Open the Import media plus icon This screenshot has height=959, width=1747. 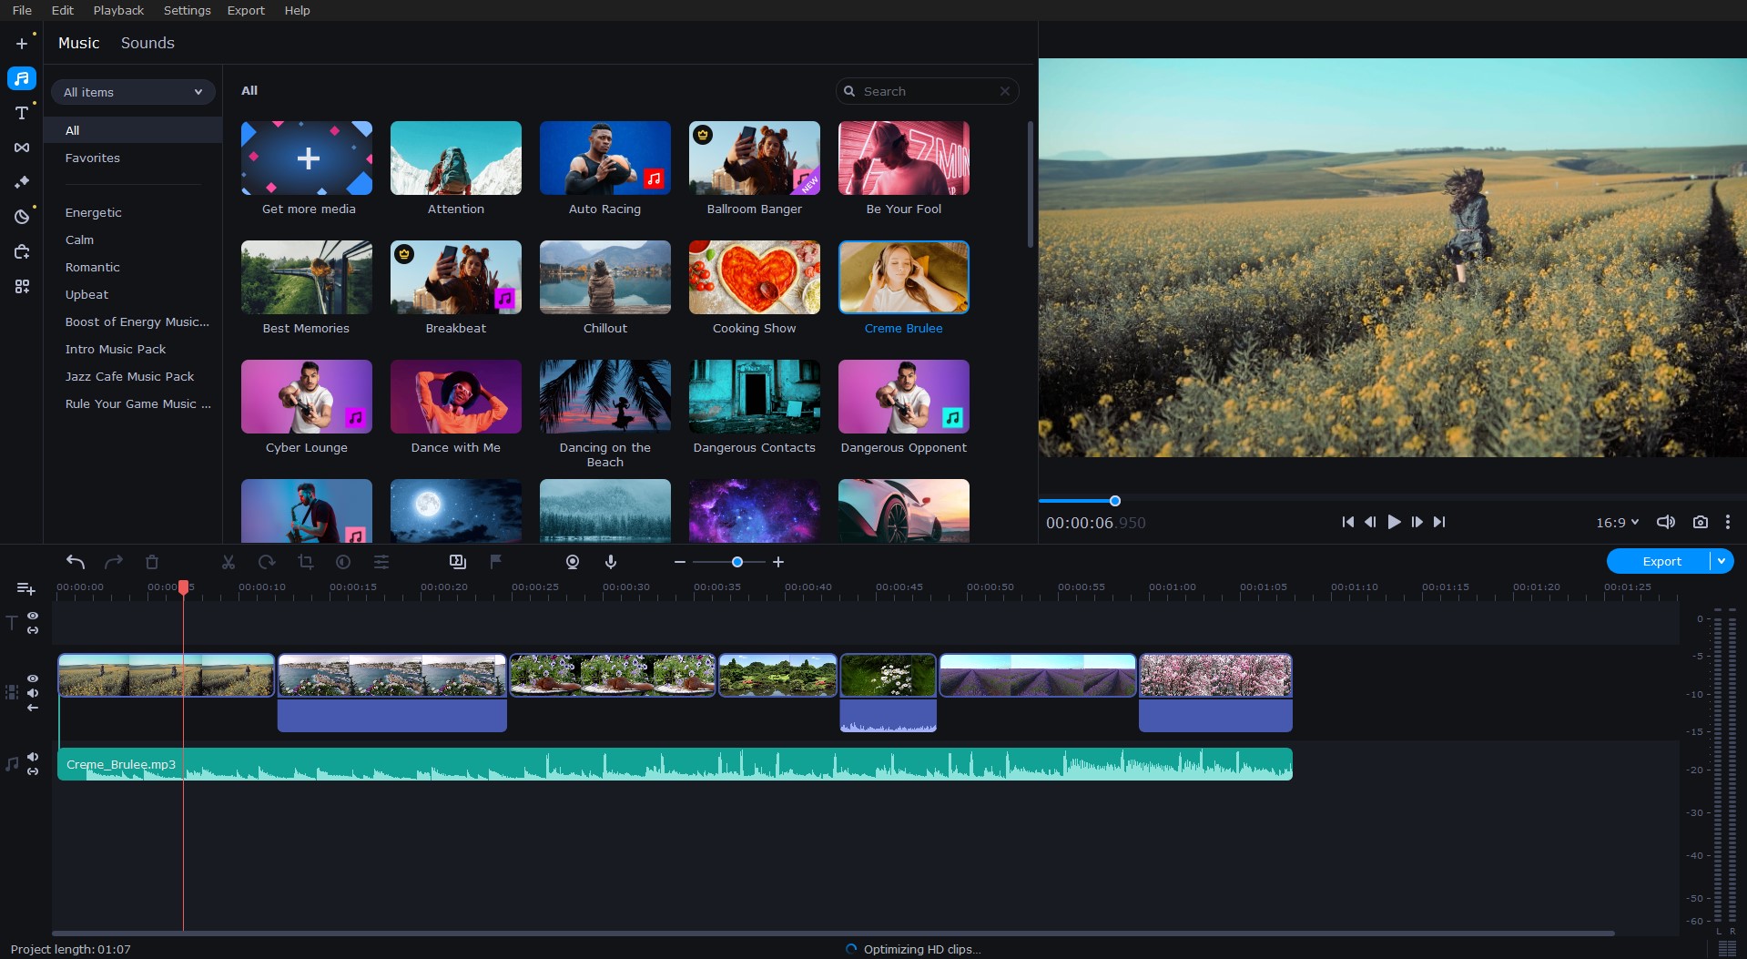(22, 43)
